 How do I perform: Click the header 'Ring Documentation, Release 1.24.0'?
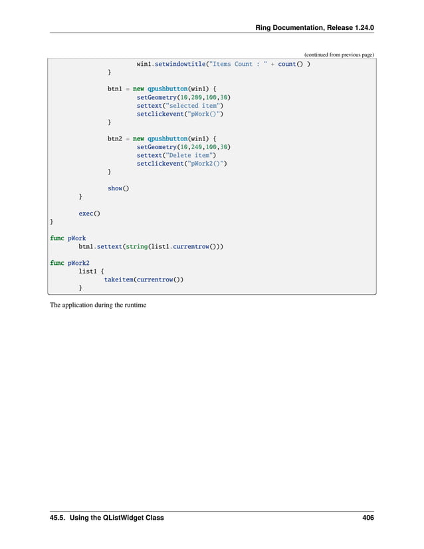tap(314, 28)
